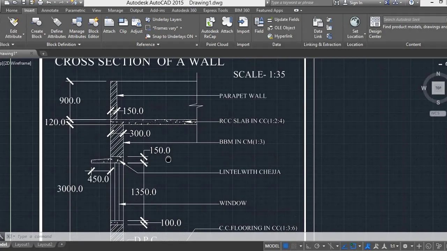Open the Output ribbon tab

pyautogui.click(x=137, y=10)
